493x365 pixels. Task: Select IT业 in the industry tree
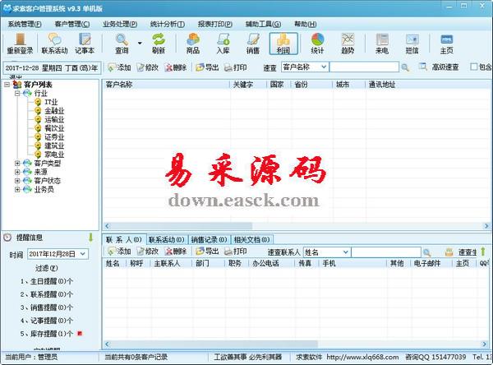click(51, 102)
